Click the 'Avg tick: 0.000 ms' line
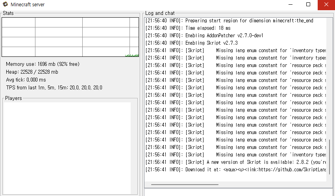This screenshot has width=335, height=196. coord(26,80)
